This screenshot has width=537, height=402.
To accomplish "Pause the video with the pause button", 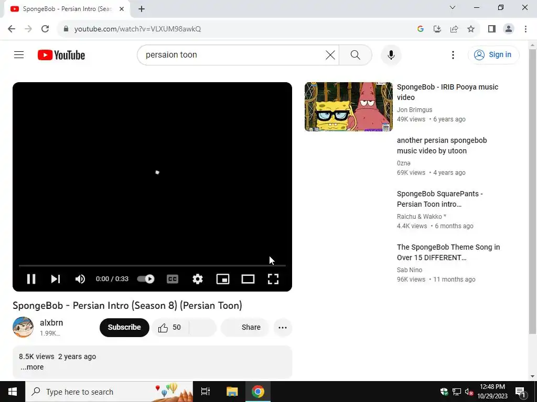I will point(31,279).
